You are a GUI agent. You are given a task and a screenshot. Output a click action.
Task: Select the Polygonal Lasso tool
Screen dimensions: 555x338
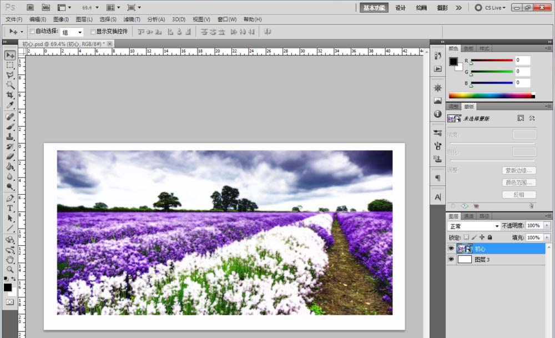[10, 75]
